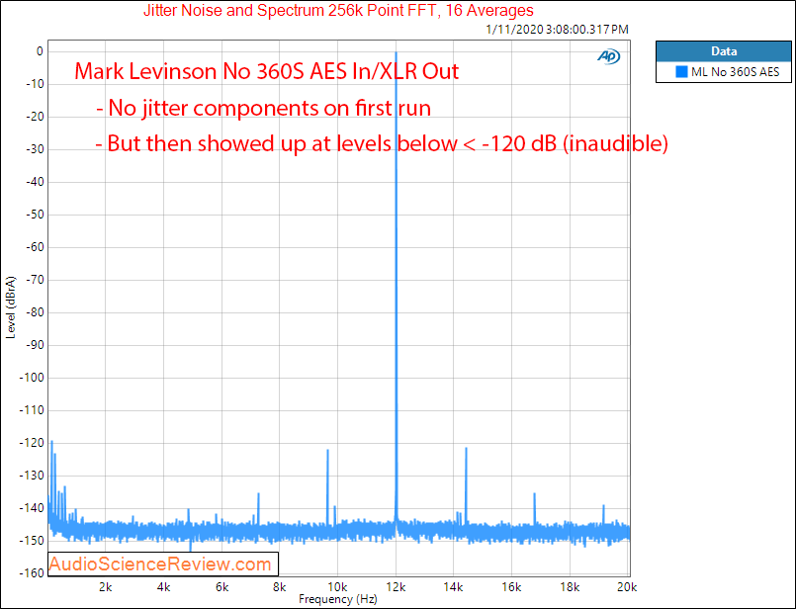
Task: Click the '12k' frequency tick label
Action: (396, 587)
